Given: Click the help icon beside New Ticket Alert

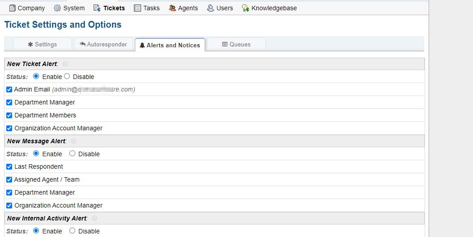Looking at the screenshot, I should click(65, 64).
